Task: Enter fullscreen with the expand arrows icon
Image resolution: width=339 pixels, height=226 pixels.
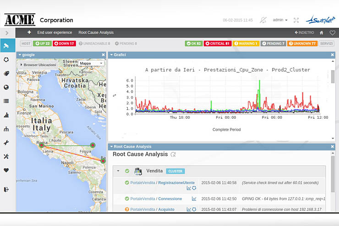Action: point(296,20)
